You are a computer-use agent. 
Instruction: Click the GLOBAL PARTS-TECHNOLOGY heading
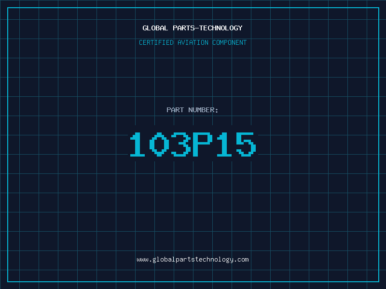(x=193, y=28)
